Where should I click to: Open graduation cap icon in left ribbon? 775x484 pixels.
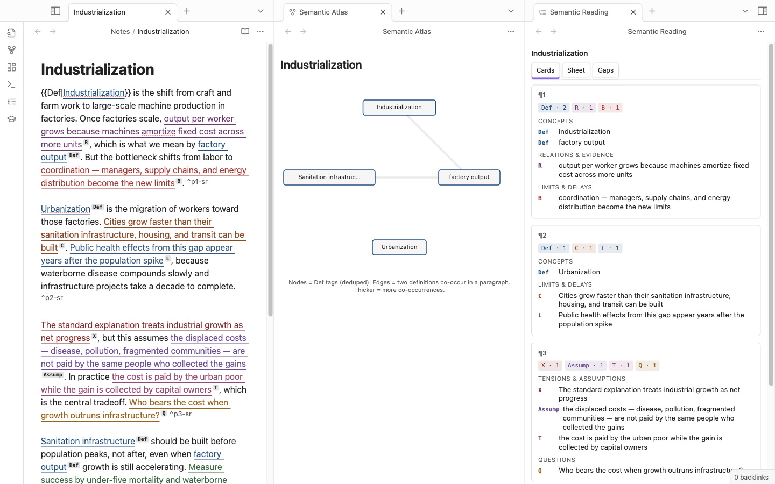[x=11, y=119]
